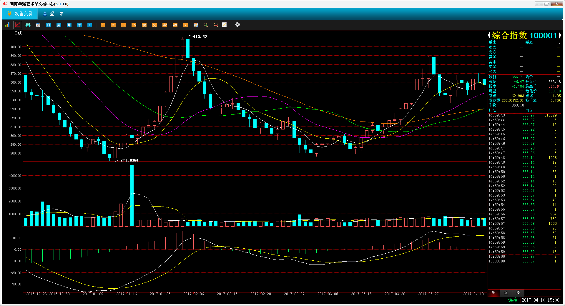Switch to 图 chart tab
Viewport: 565px width, 306px height.
[519, 292]
